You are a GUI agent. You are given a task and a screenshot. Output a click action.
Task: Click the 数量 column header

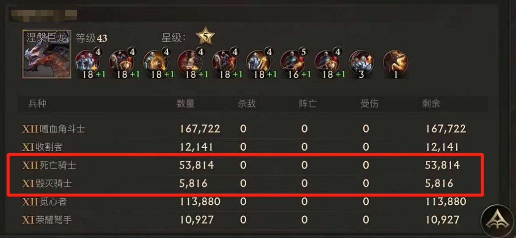click(x=185, y=104)
